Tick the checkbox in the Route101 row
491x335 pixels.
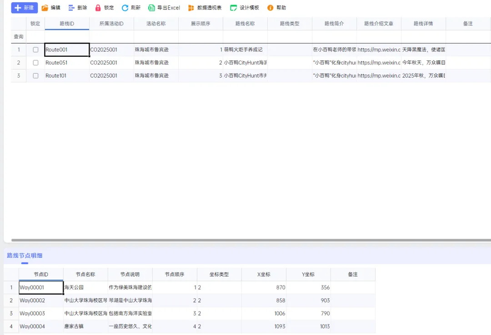coord(35,76)
